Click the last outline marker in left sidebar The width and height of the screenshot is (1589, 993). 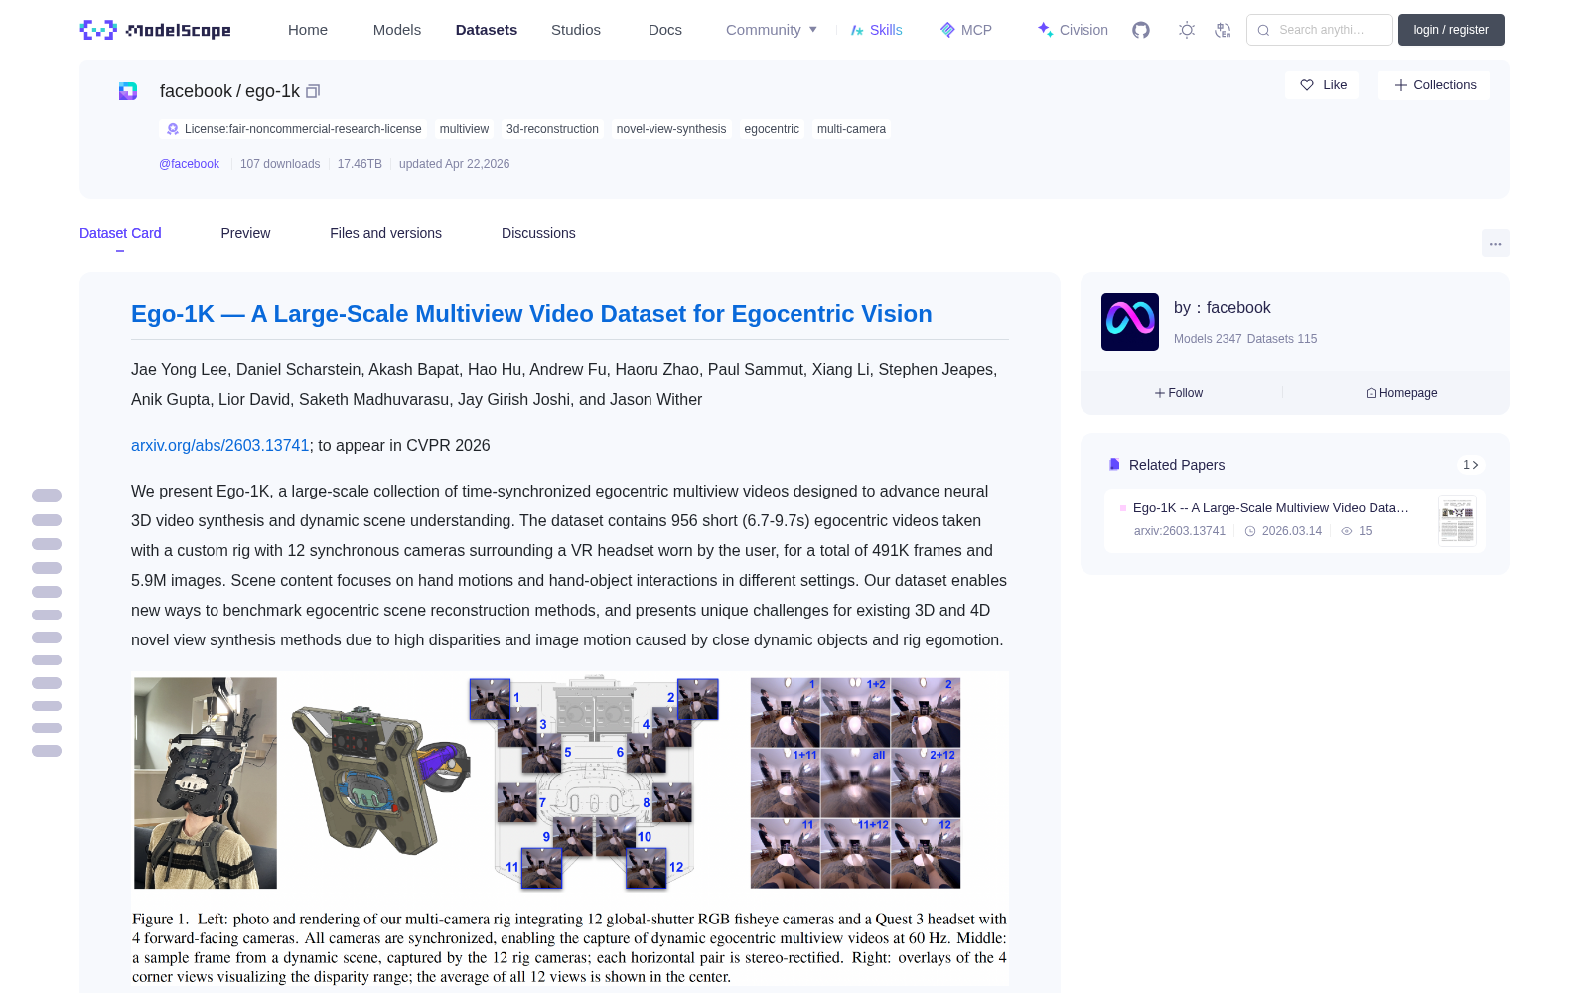tap(47, 751)
